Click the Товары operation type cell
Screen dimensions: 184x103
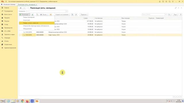[x=124, y=21]
